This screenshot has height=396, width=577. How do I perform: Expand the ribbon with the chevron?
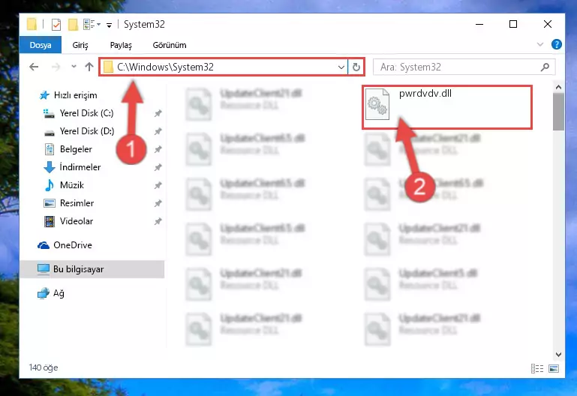(539, 44)
